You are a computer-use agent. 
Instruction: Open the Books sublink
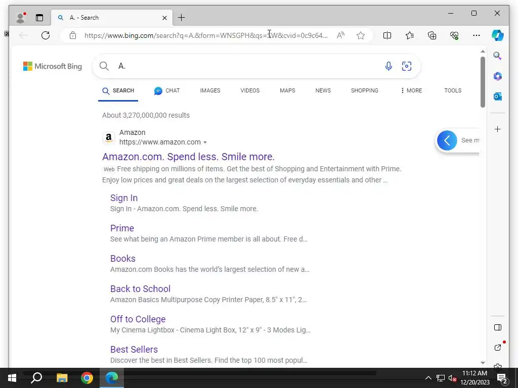123,259
